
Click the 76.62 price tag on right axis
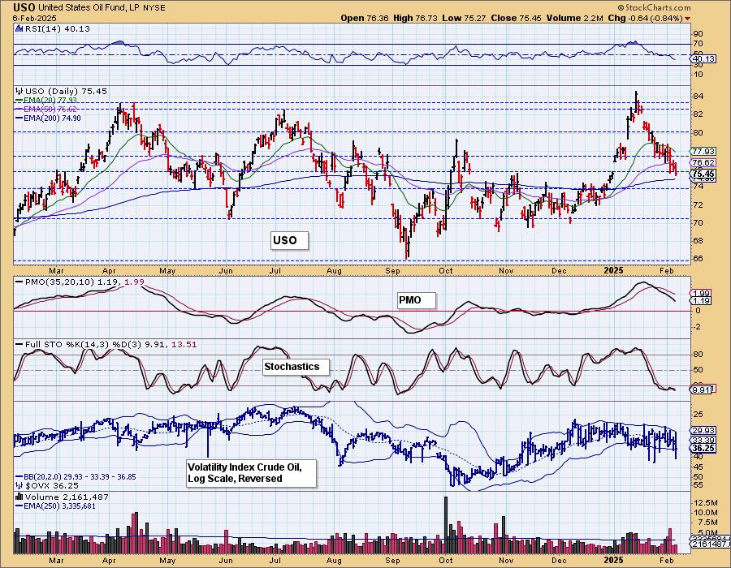(704, 162)
